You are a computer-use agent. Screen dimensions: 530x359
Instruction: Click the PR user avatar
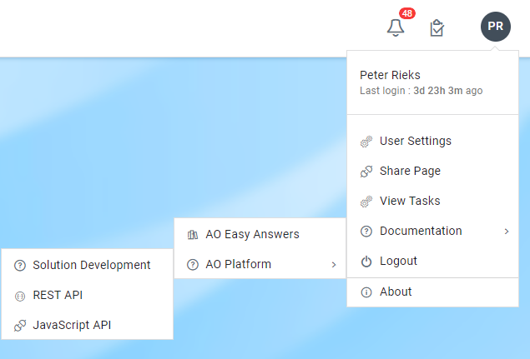coord(495,27)
